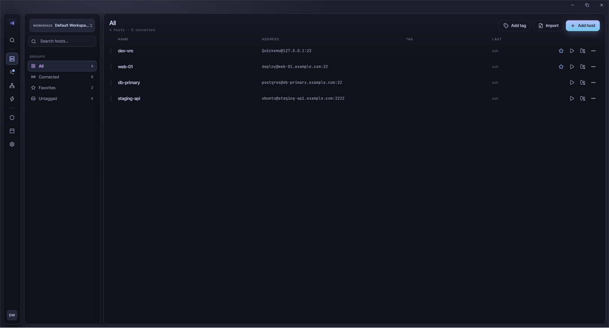Open the terminal sessions icon in the rail
This screenshot has width=609, height=328.
click(x=12, y=72)
